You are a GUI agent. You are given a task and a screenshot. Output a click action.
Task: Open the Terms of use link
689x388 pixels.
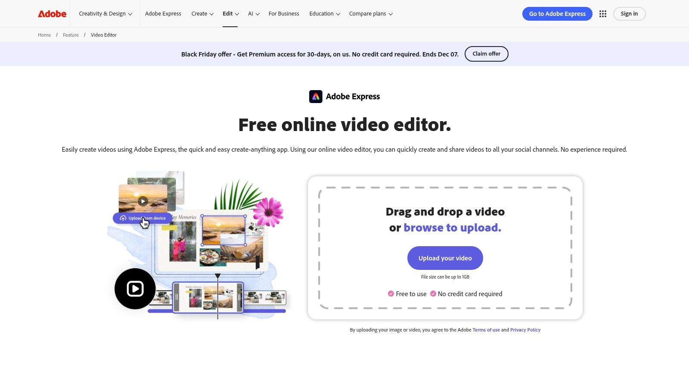(486, 330)
